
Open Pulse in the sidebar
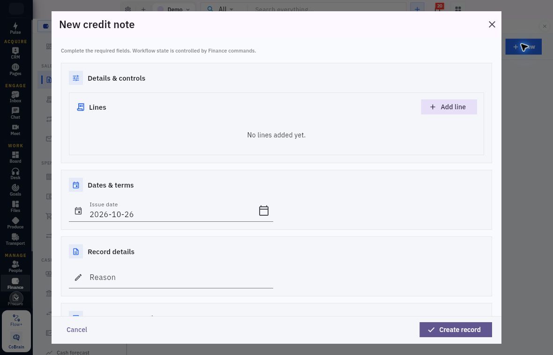pyautogui.click(x=15, y=28)
